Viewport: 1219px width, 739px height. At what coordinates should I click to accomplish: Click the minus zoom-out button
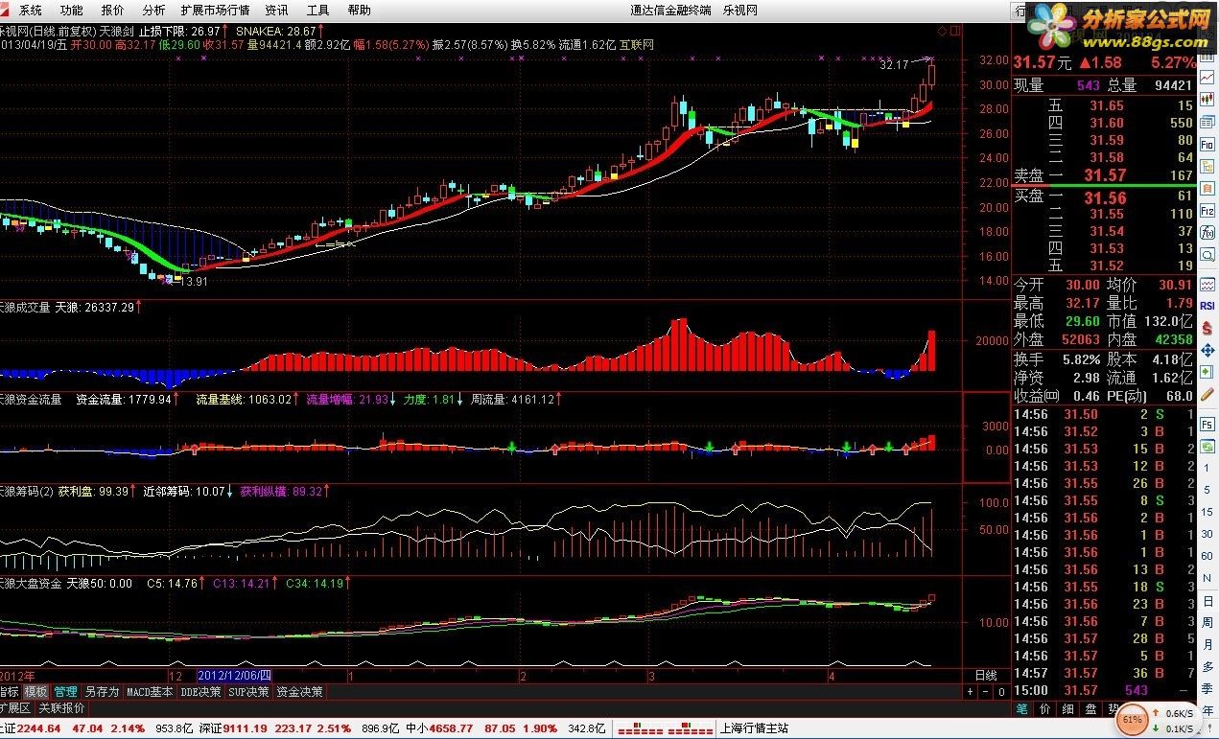pyautogui.click(x=986, y=692)
